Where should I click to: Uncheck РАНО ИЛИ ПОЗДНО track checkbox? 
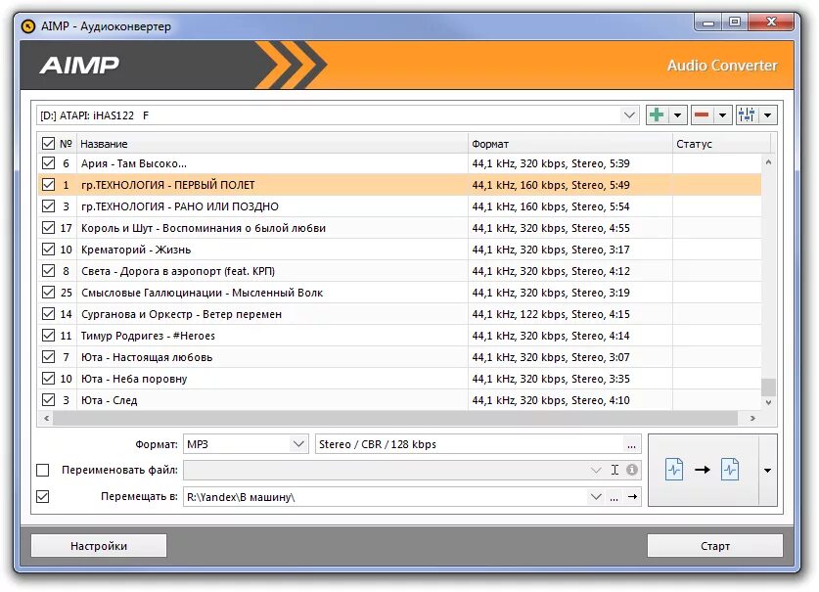point(48,205)
